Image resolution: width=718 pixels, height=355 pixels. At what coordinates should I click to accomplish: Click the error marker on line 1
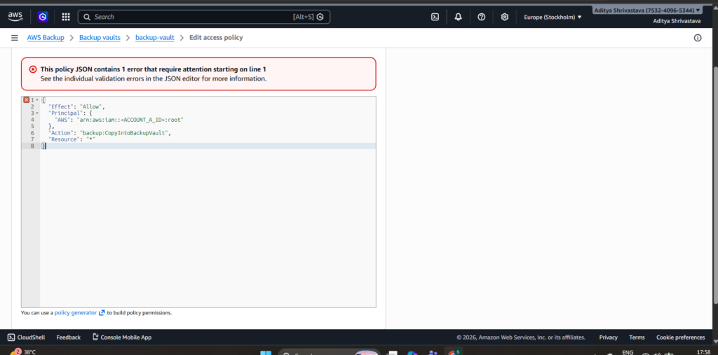click(x=27, y=100)
